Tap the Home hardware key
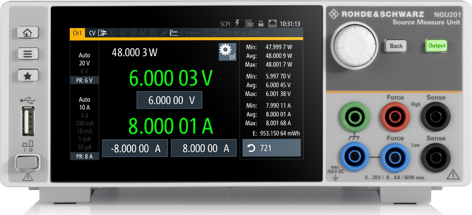472x215 pixels. [x=28, y=32]
